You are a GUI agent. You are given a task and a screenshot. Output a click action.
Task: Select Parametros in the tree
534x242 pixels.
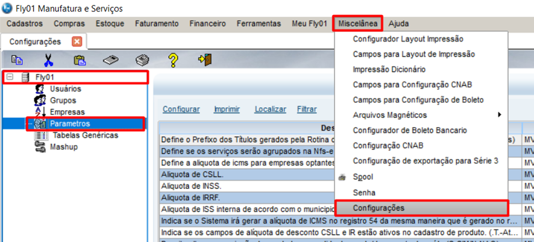coord(70,123)
